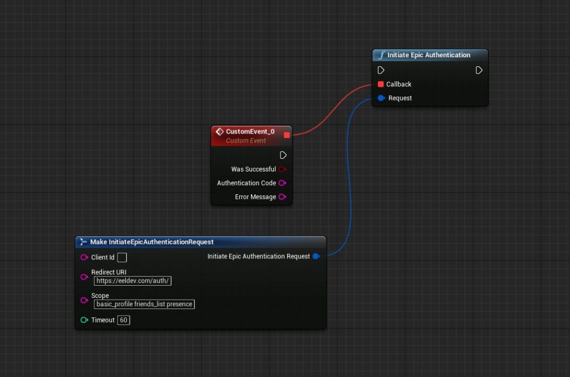570x377 pixels.
Task: Click the Redirect URI text field
Action: pos(133,281)
